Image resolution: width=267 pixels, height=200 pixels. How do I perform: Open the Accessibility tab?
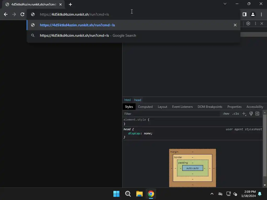[255, 107]
